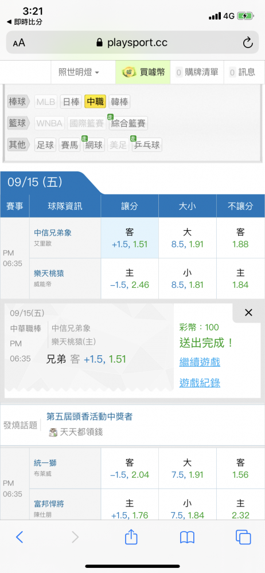Open 中信兄弟象 team link

[x=52, y=233]
